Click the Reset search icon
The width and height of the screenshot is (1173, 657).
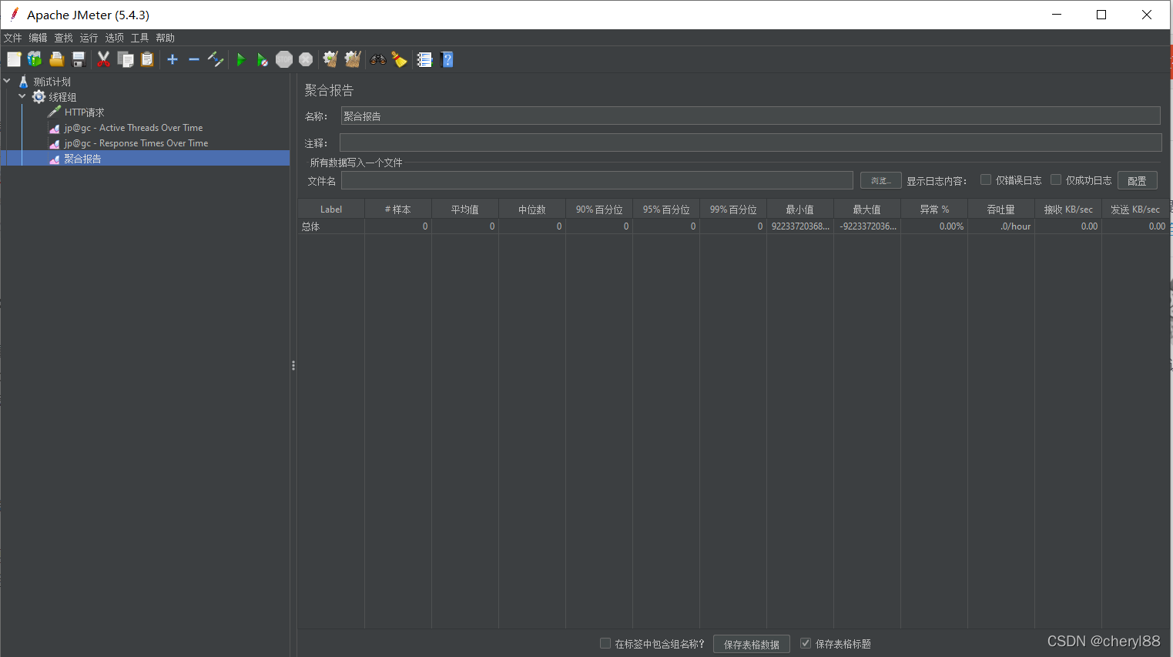click(399, 59)
